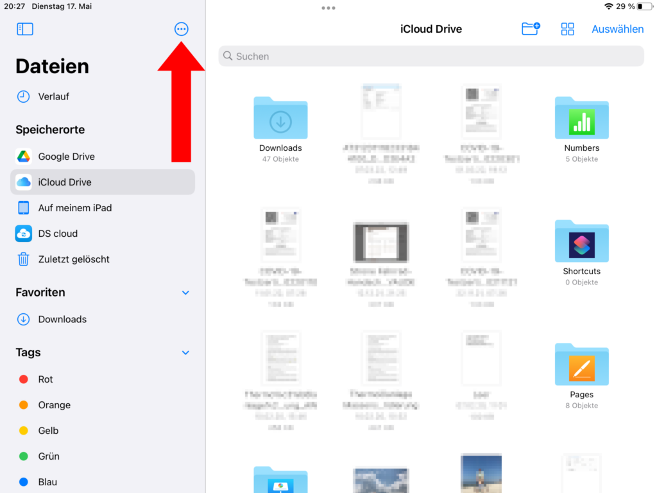Screen dimensions: 657x493
Task: Tap the Auswählen button
Action: coord(617,29)
